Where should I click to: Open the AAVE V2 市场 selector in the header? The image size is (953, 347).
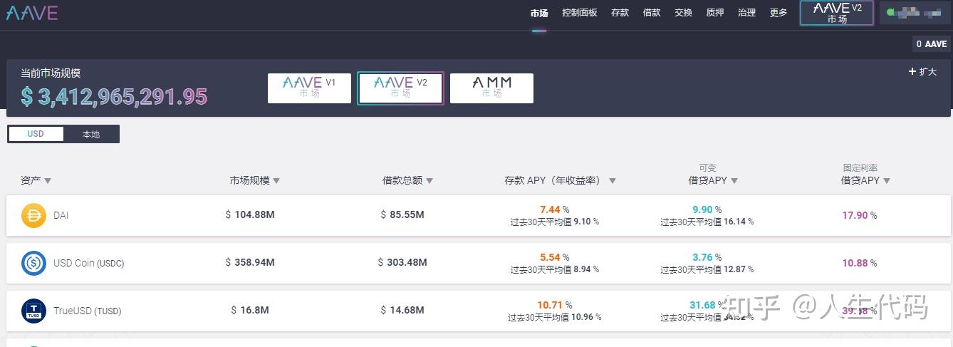pos(837,13)
